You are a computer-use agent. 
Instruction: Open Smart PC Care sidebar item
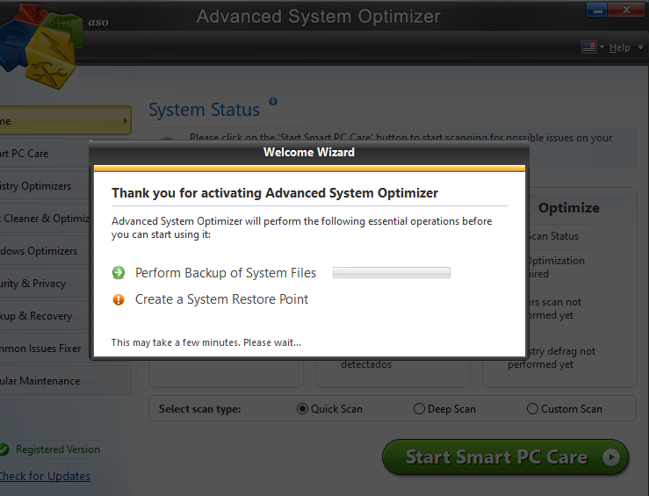point(44,154)
